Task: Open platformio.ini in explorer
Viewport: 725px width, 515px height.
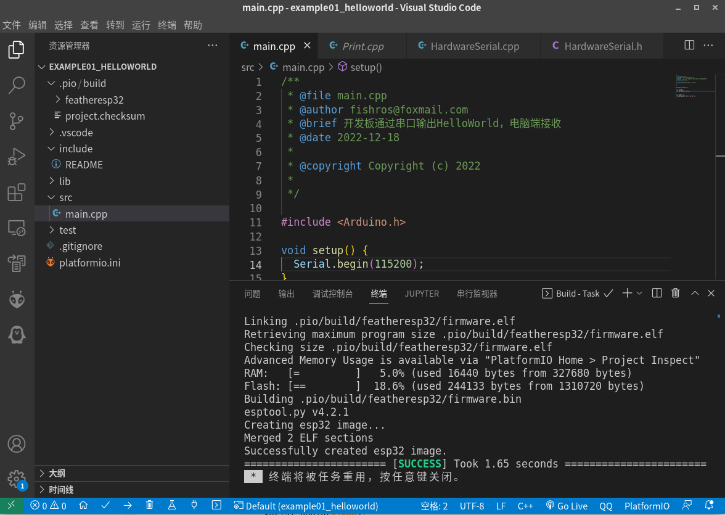Action: (x=89, y=263)
